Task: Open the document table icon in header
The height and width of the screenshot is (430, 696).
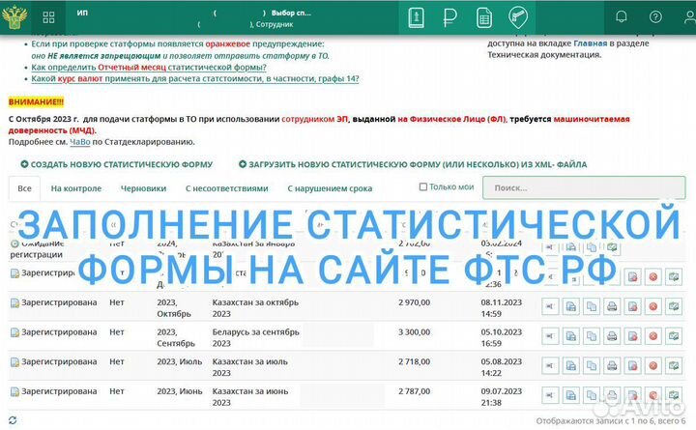Action: [484, 17]
